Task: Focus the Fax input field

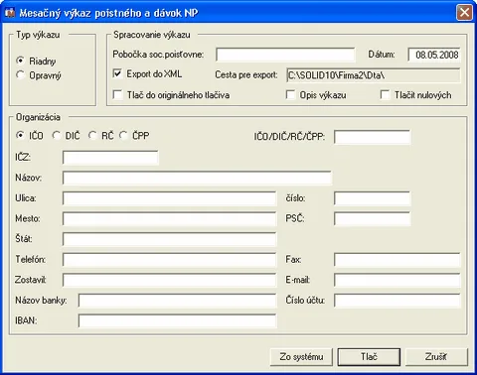Action: pos(397,260)
